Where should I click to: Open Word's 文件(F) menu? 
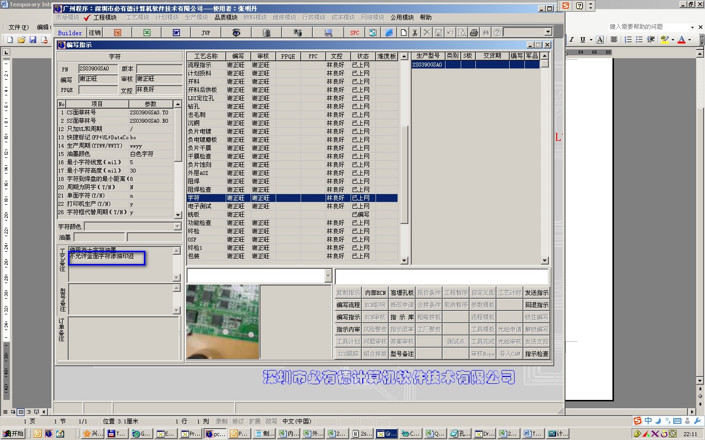[x=19, y=27]
